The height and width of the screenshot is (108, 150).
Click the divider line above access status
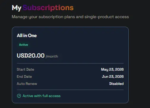click(x=70, y=90)
